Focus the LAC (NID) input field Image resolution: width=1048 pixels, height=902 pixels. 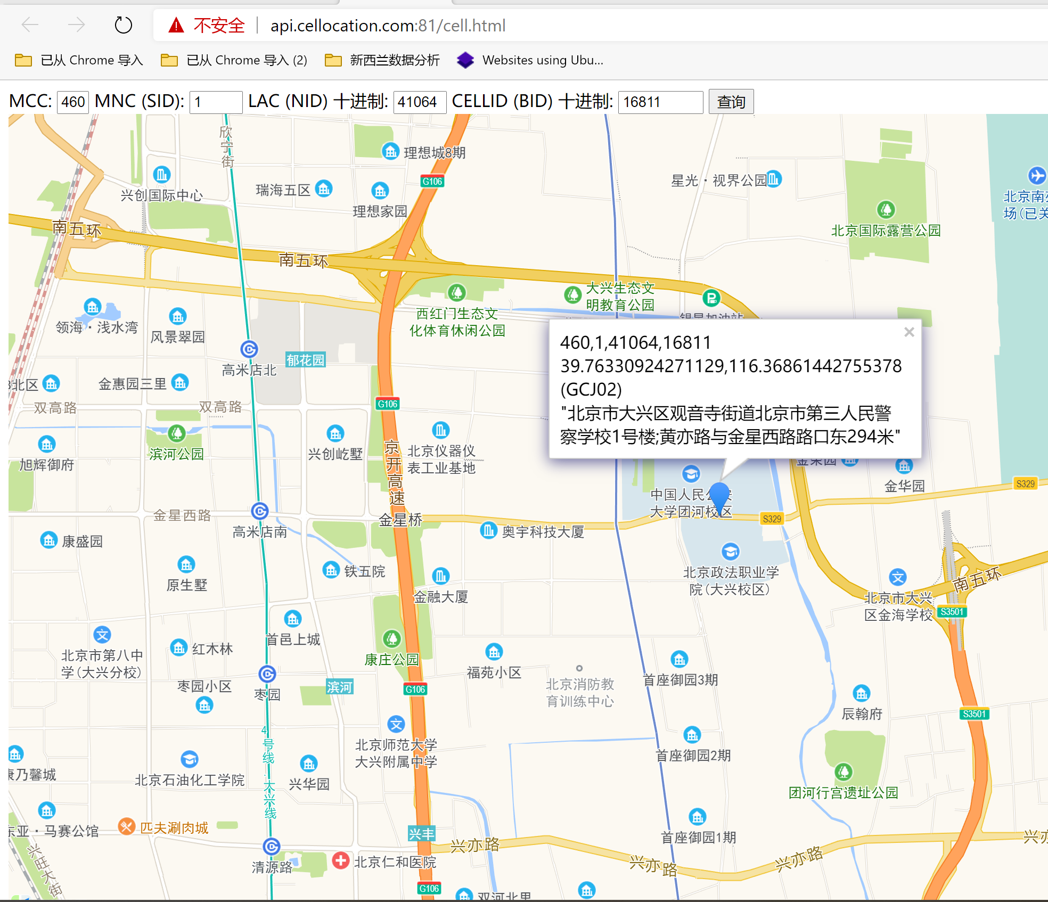click(419, 102)
